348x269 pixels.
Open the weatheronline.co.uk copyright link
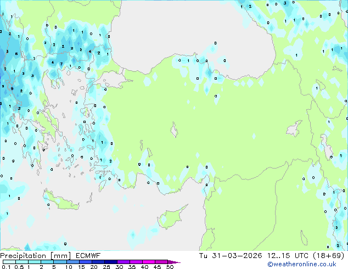coord(302,264)
